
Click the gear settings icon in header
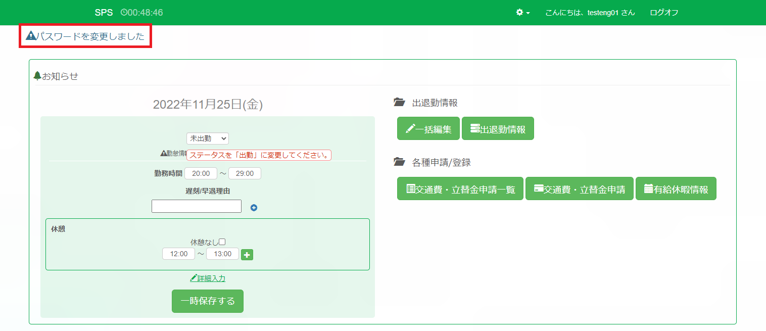tap(519, 13)
